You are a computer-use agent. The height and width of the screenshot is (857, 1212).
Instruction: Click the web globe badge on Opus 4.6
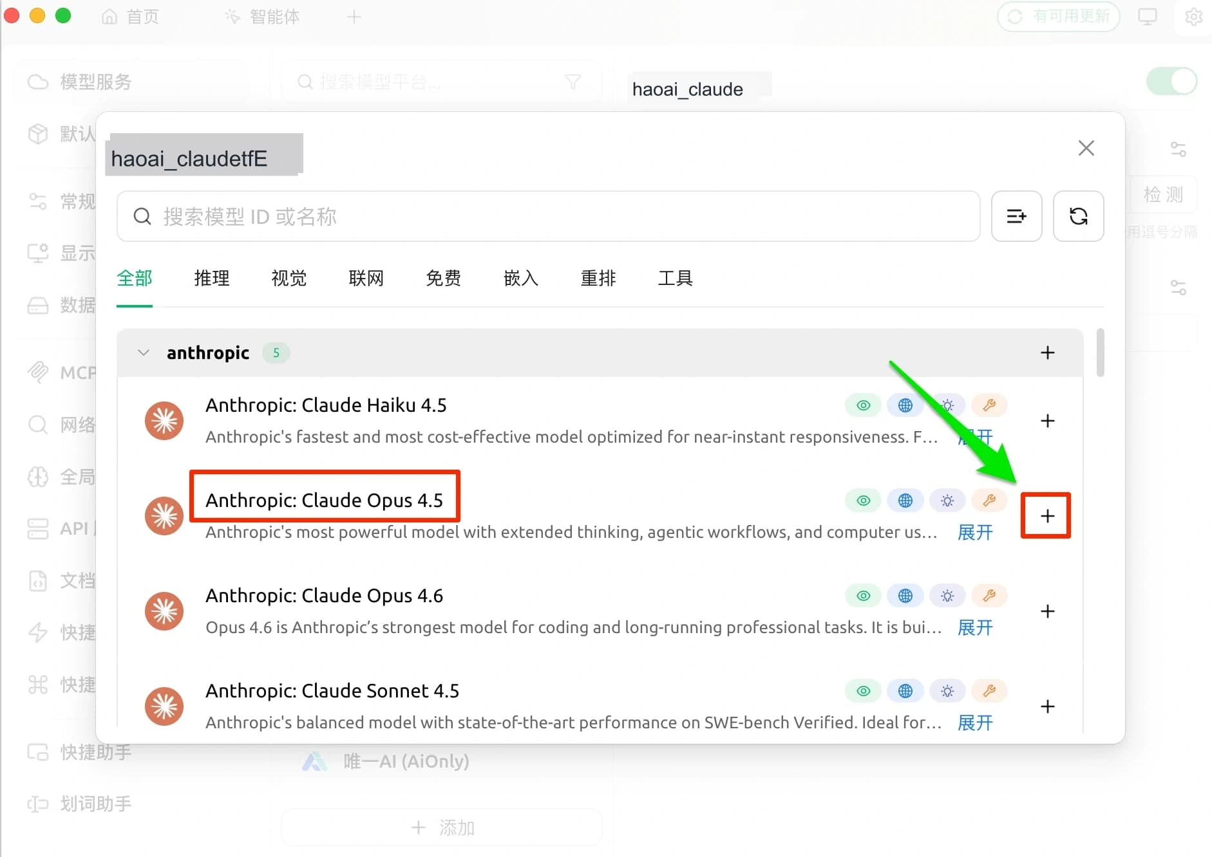(x=905, y=596)
